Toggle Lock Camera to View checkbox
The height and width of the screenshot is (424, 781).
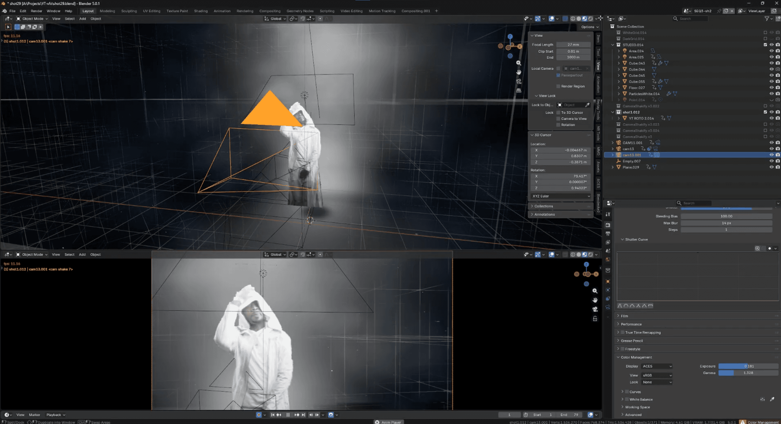click(558, 119)
